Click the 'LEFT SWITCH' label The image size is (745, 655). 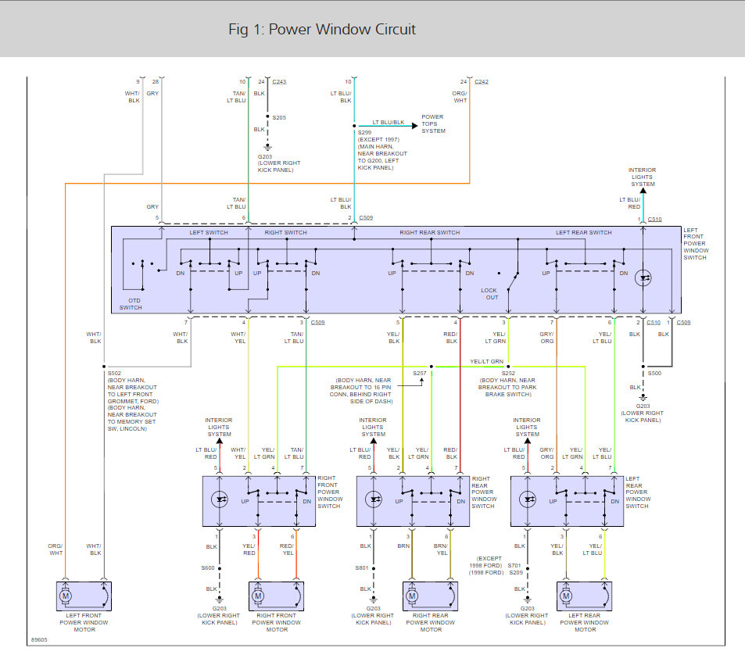209,233
